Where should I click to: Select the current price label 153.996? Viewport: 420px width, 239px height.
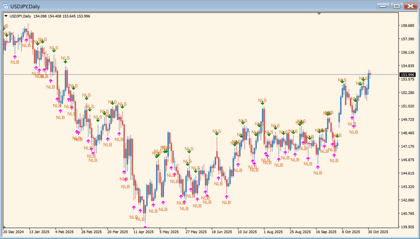click(x=407, y=75)
